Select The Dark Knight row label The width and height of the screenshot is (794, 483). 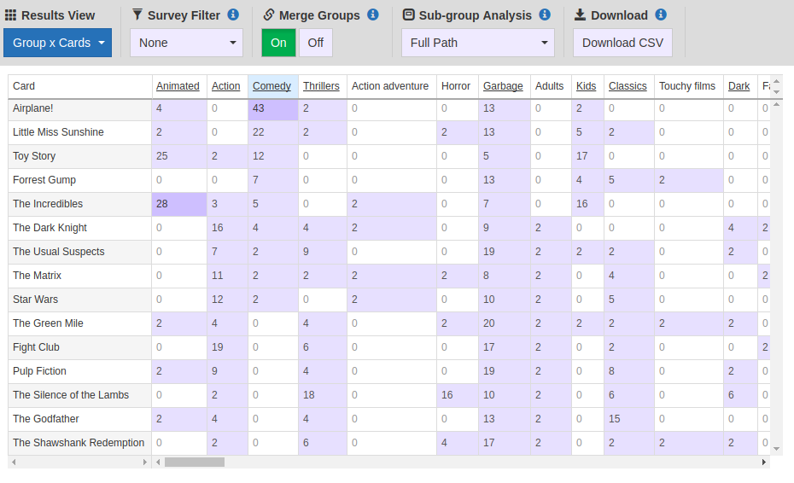pos(50,228)
